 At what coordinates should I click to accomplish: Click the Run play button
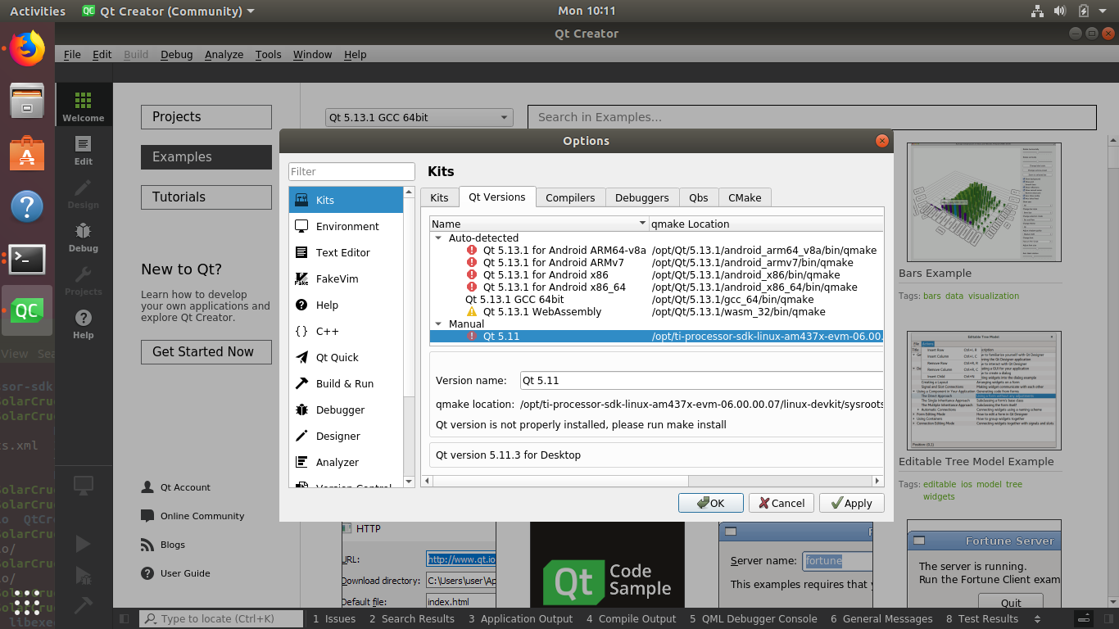tap(83, 543)
